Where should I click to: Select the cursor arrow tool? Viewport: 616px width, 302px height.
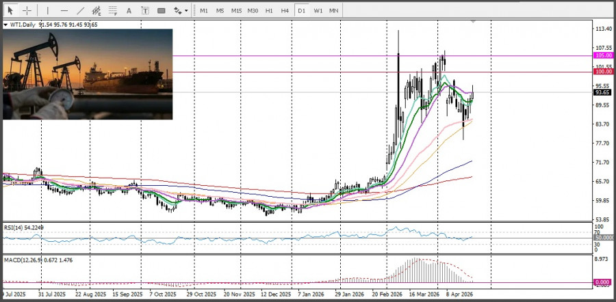click(x=10, y=10)
